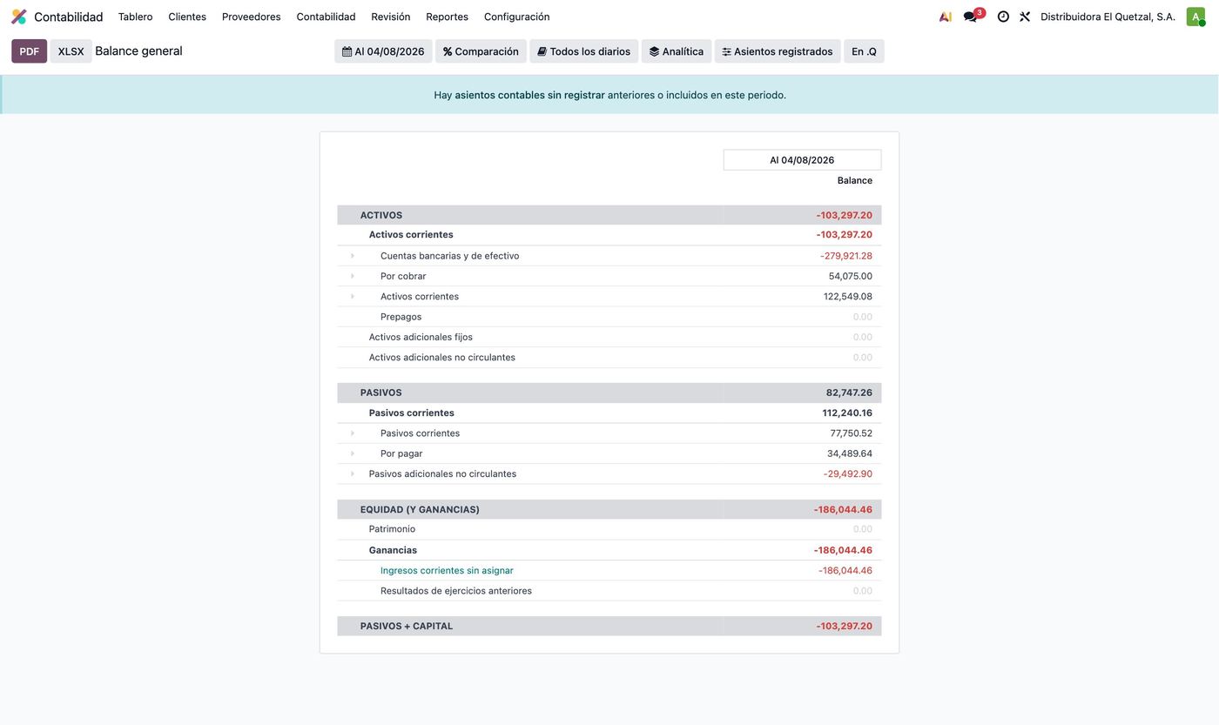Open Ingresos corrientes sin asignar link
This screenshot has height=725, width=1219.
pos(447,571)
